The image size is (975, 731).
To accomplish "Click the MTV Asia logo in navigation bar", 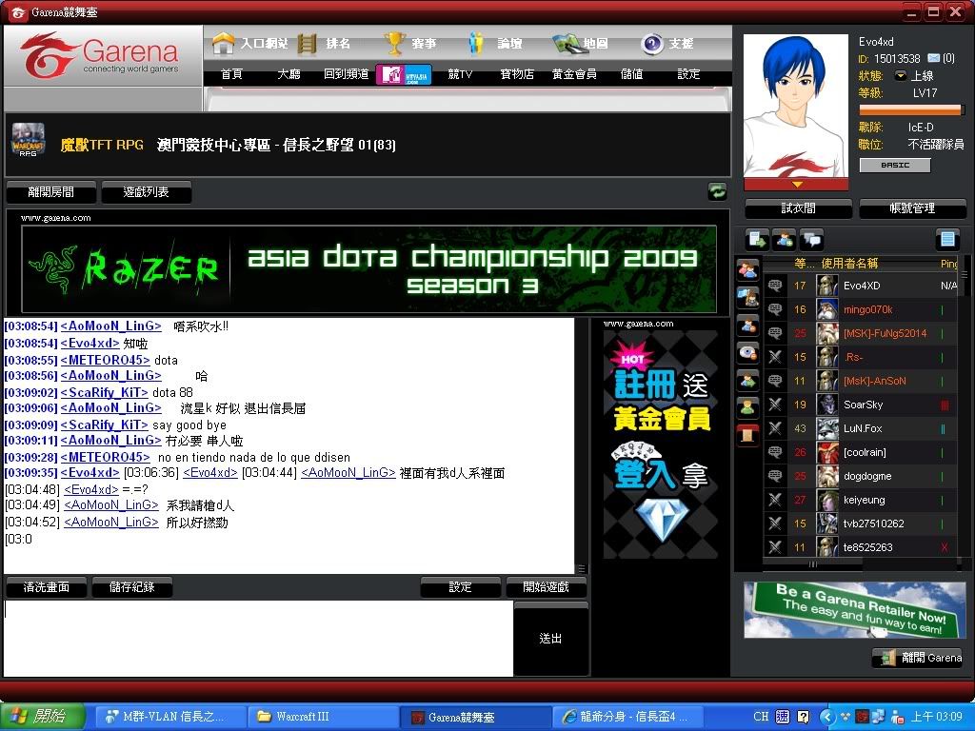I will click(x=404, y=74).
